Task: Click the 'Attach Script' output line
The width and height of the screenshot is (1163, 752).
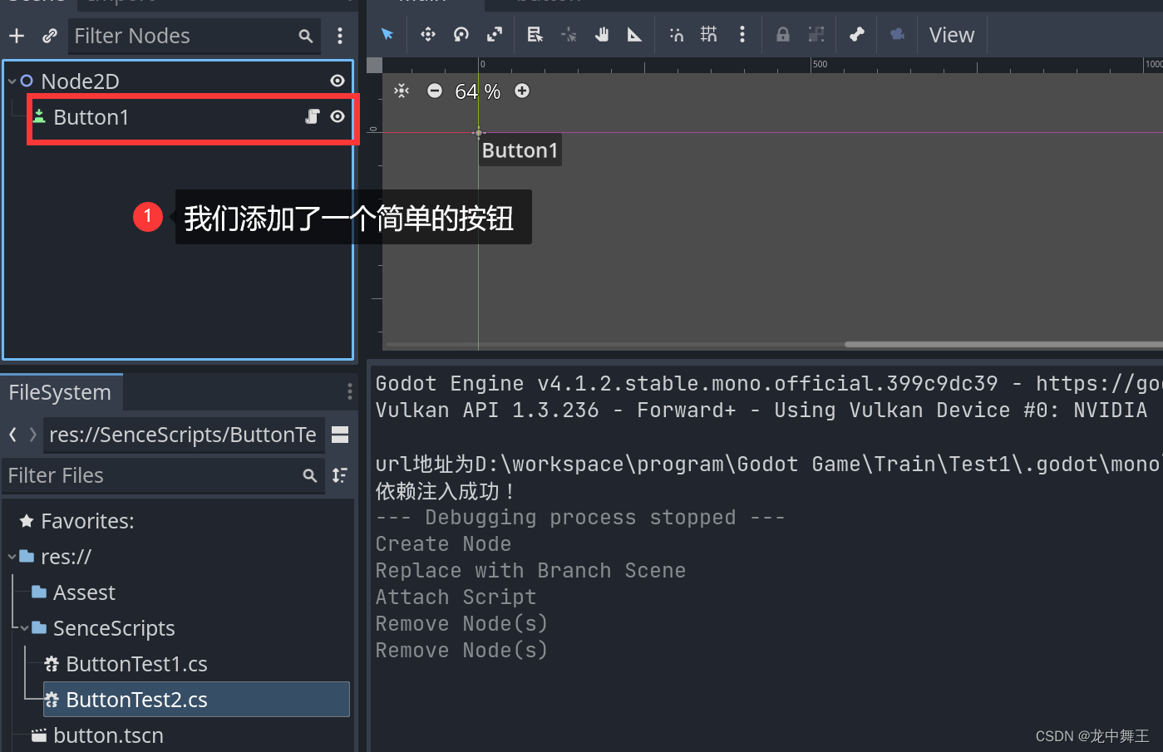Action: (x=456, y=597)
